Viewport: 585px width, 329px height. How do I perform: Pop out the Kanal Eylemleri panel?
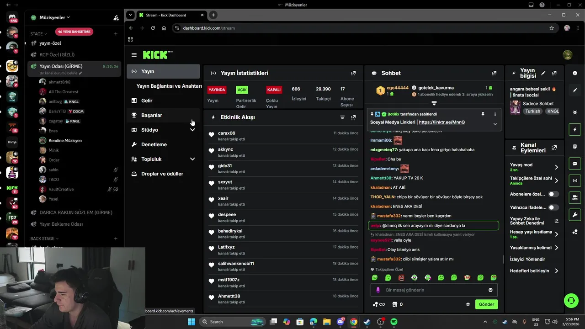pyautogui.click(x=554, y=148)
